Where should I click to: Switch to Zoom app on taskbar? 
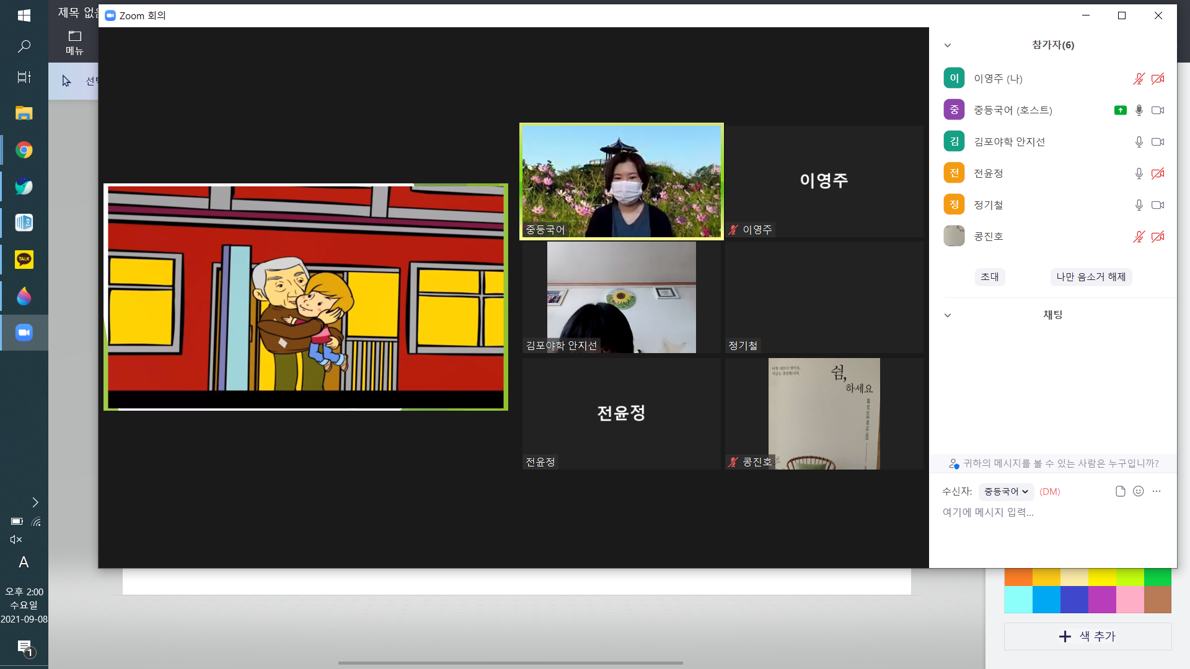24,333
